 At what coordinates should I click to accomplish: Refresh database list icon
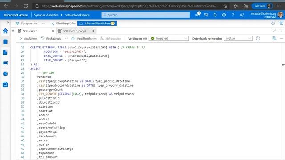(x=258, y=39)
